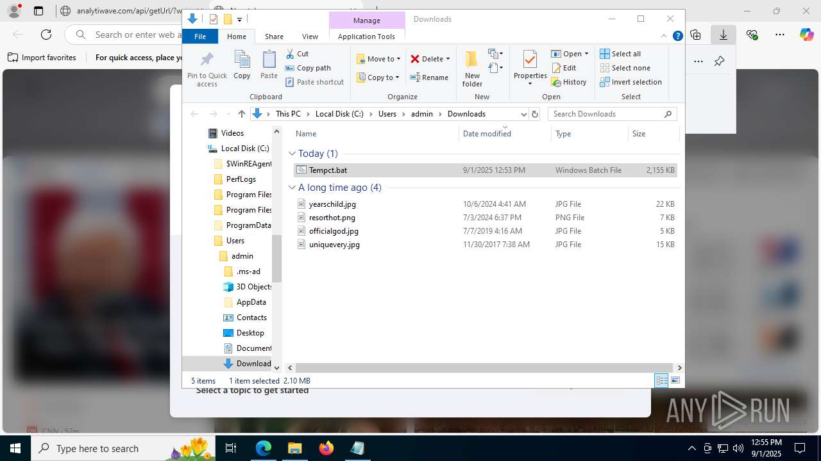821x461 pixels.
Task: Minimize the ribbon with the chevron
Action: click(664, 36)
